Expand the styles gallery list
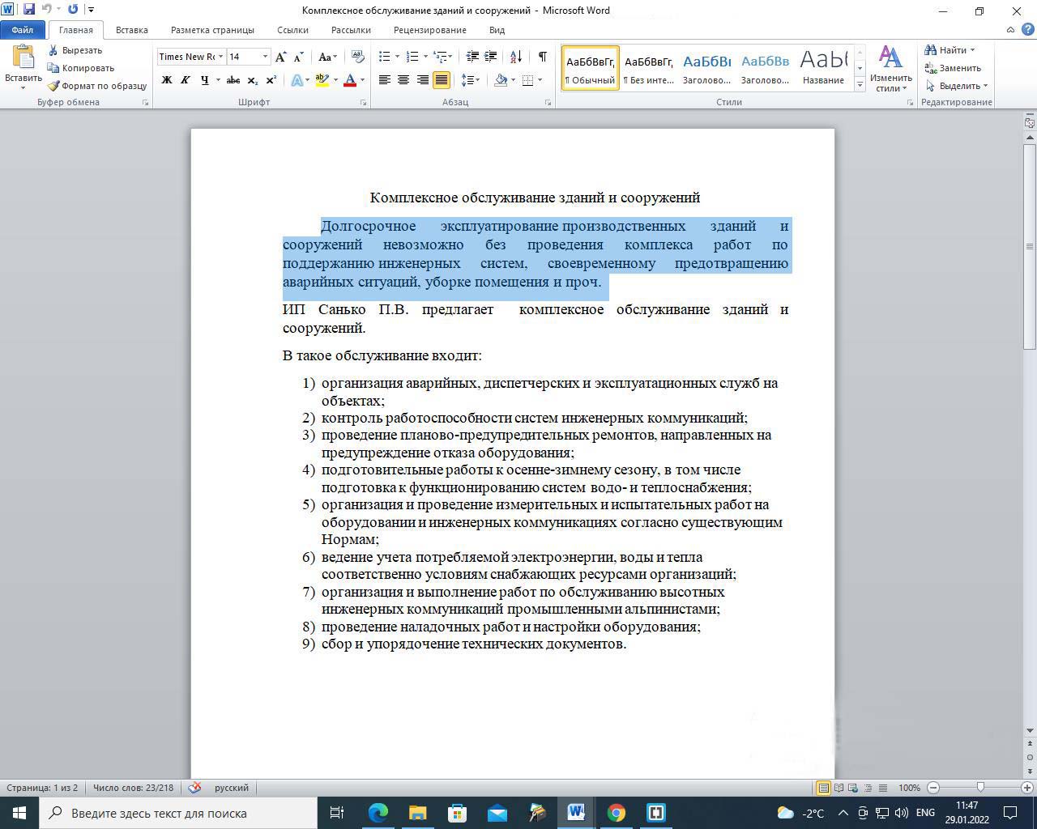1037x829 pixels. (x=860, y=85)
